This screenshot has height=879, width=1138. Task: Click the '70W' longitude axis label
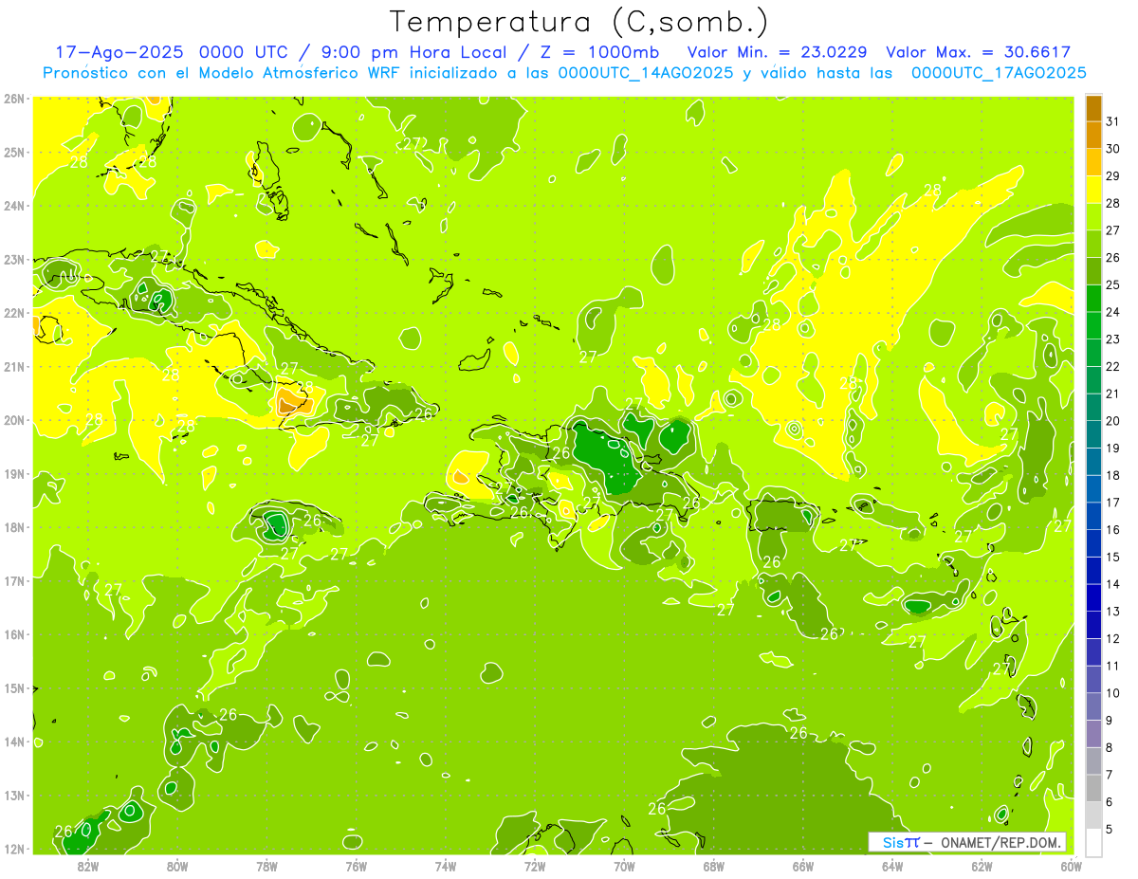[624, 866]
